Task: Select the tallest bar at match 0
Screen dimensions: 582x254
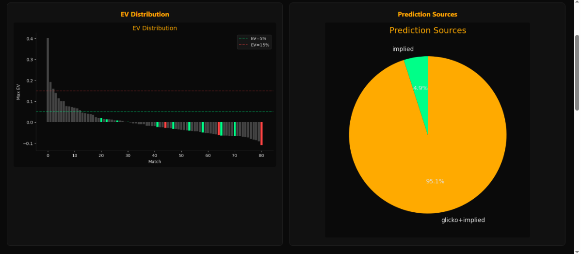Action: pyautogui.click(x=48, y=80)
